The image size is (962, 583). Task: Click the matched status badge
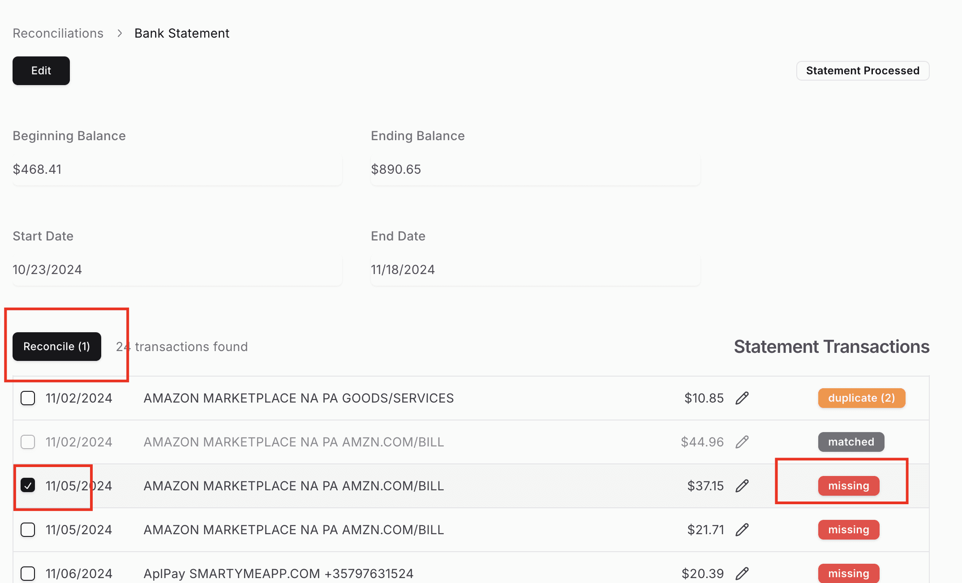point(850,442)
